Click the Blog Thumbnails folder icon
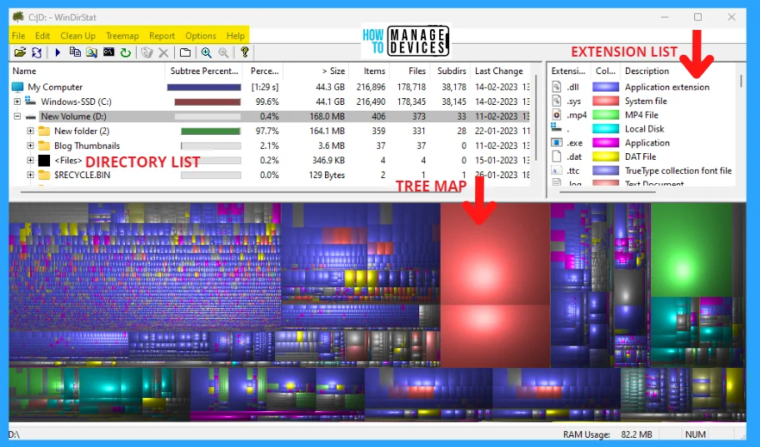760x447 pixels. point(44,146)
